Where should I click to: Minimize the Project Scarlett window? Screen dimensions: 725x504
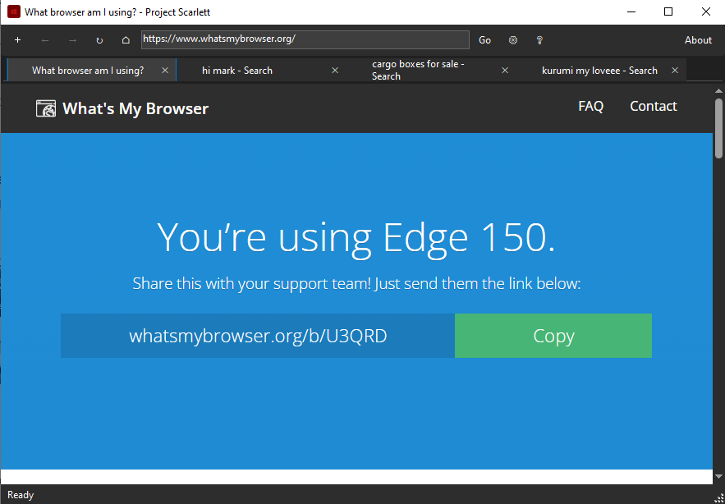point(631,12)
